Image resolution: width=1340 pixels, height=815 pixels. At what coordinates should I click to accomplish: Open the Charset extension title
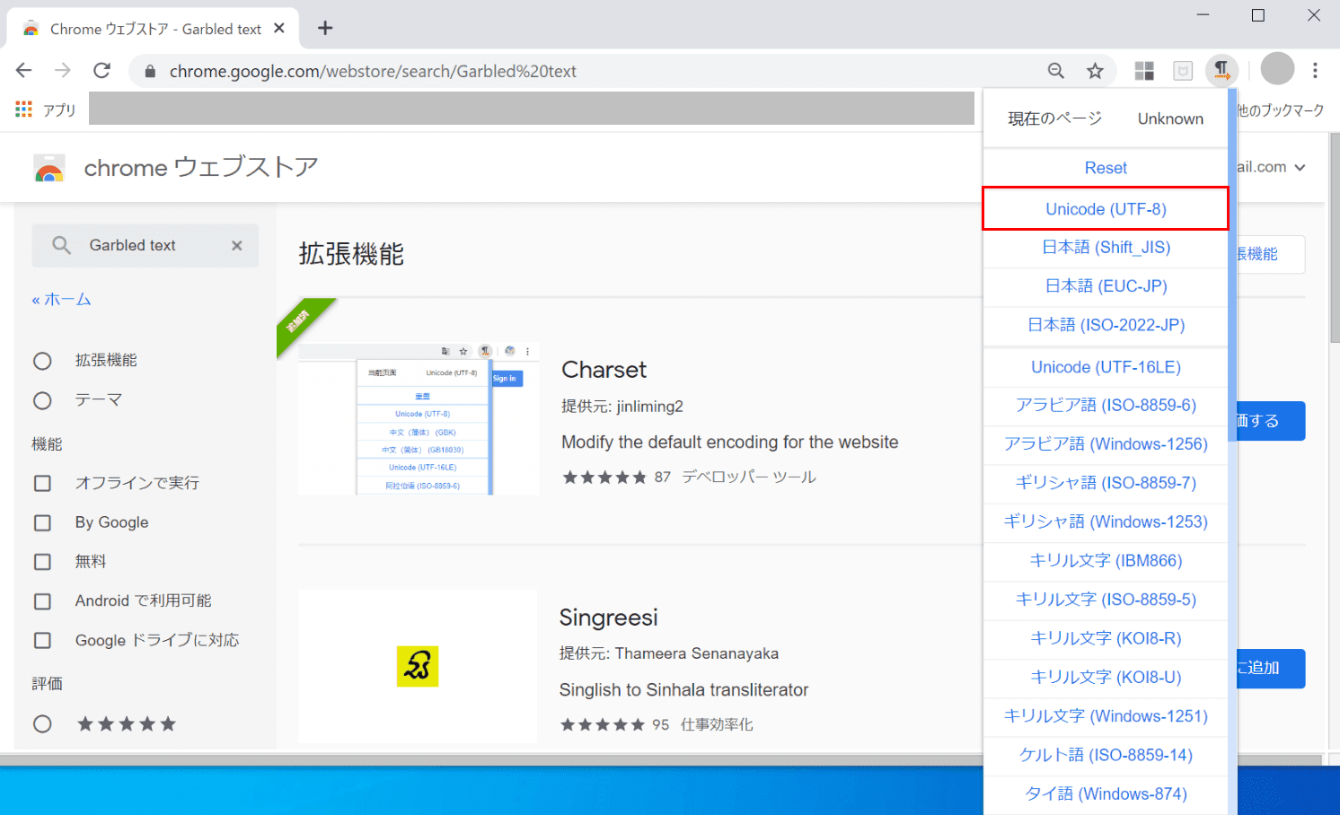tap(604, 370)
